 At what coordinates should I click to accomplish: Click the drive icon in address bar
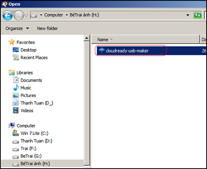click(x=34, y=16)
